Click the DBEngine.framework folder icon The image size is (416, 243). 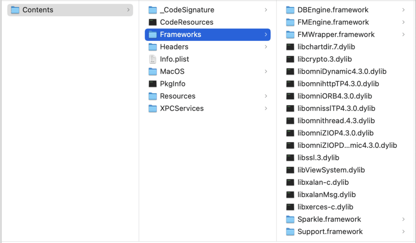290,10
